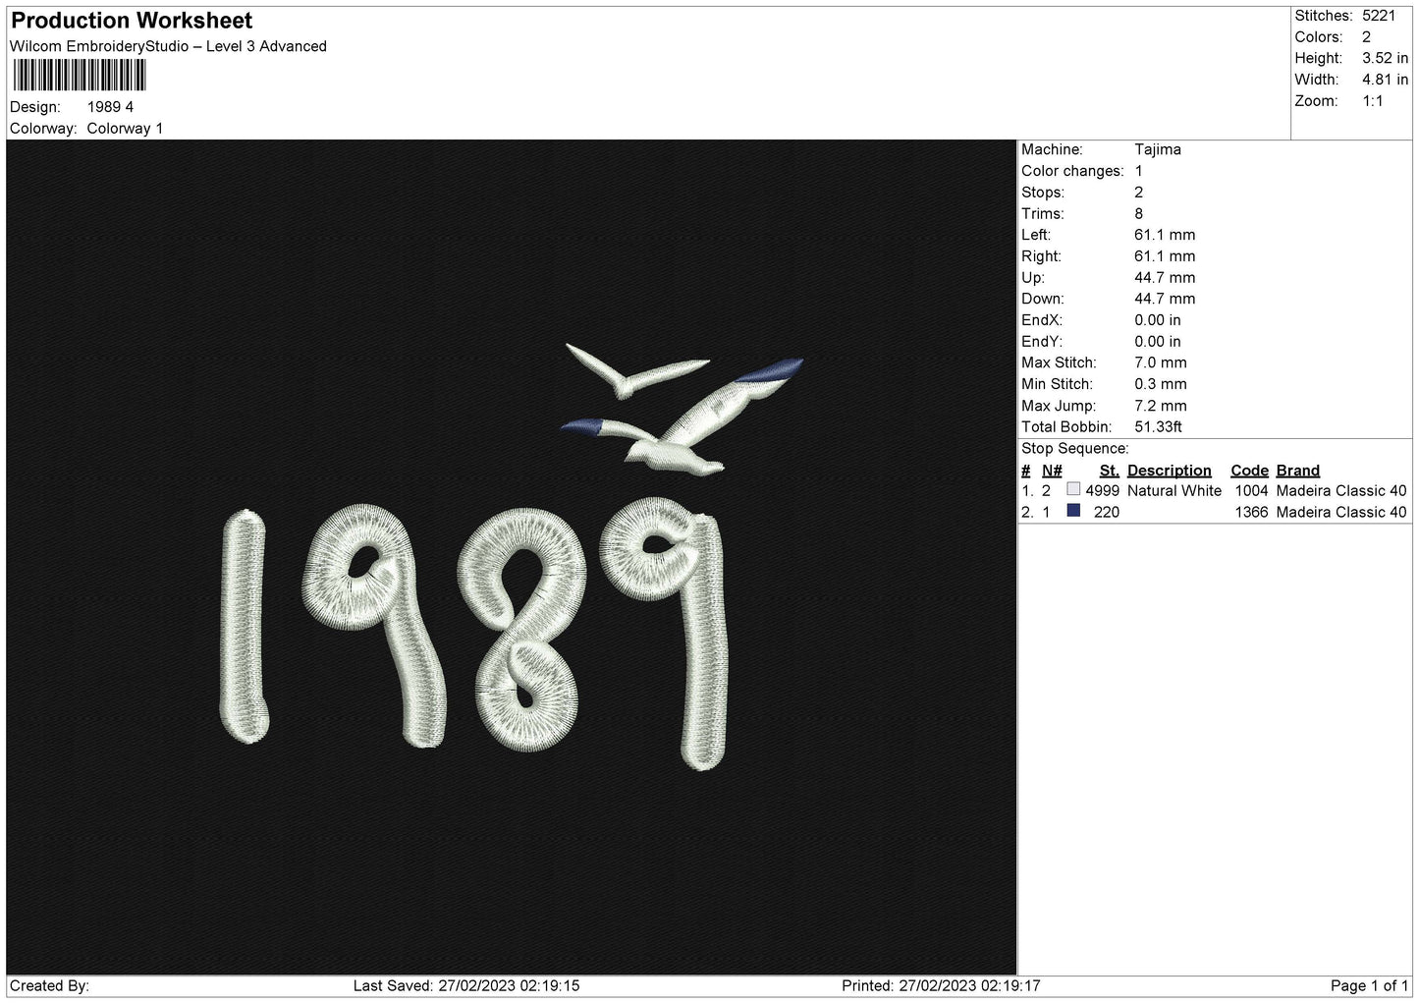Click the Design name 1989 4

pyautogui.click(x=110, y=107)
